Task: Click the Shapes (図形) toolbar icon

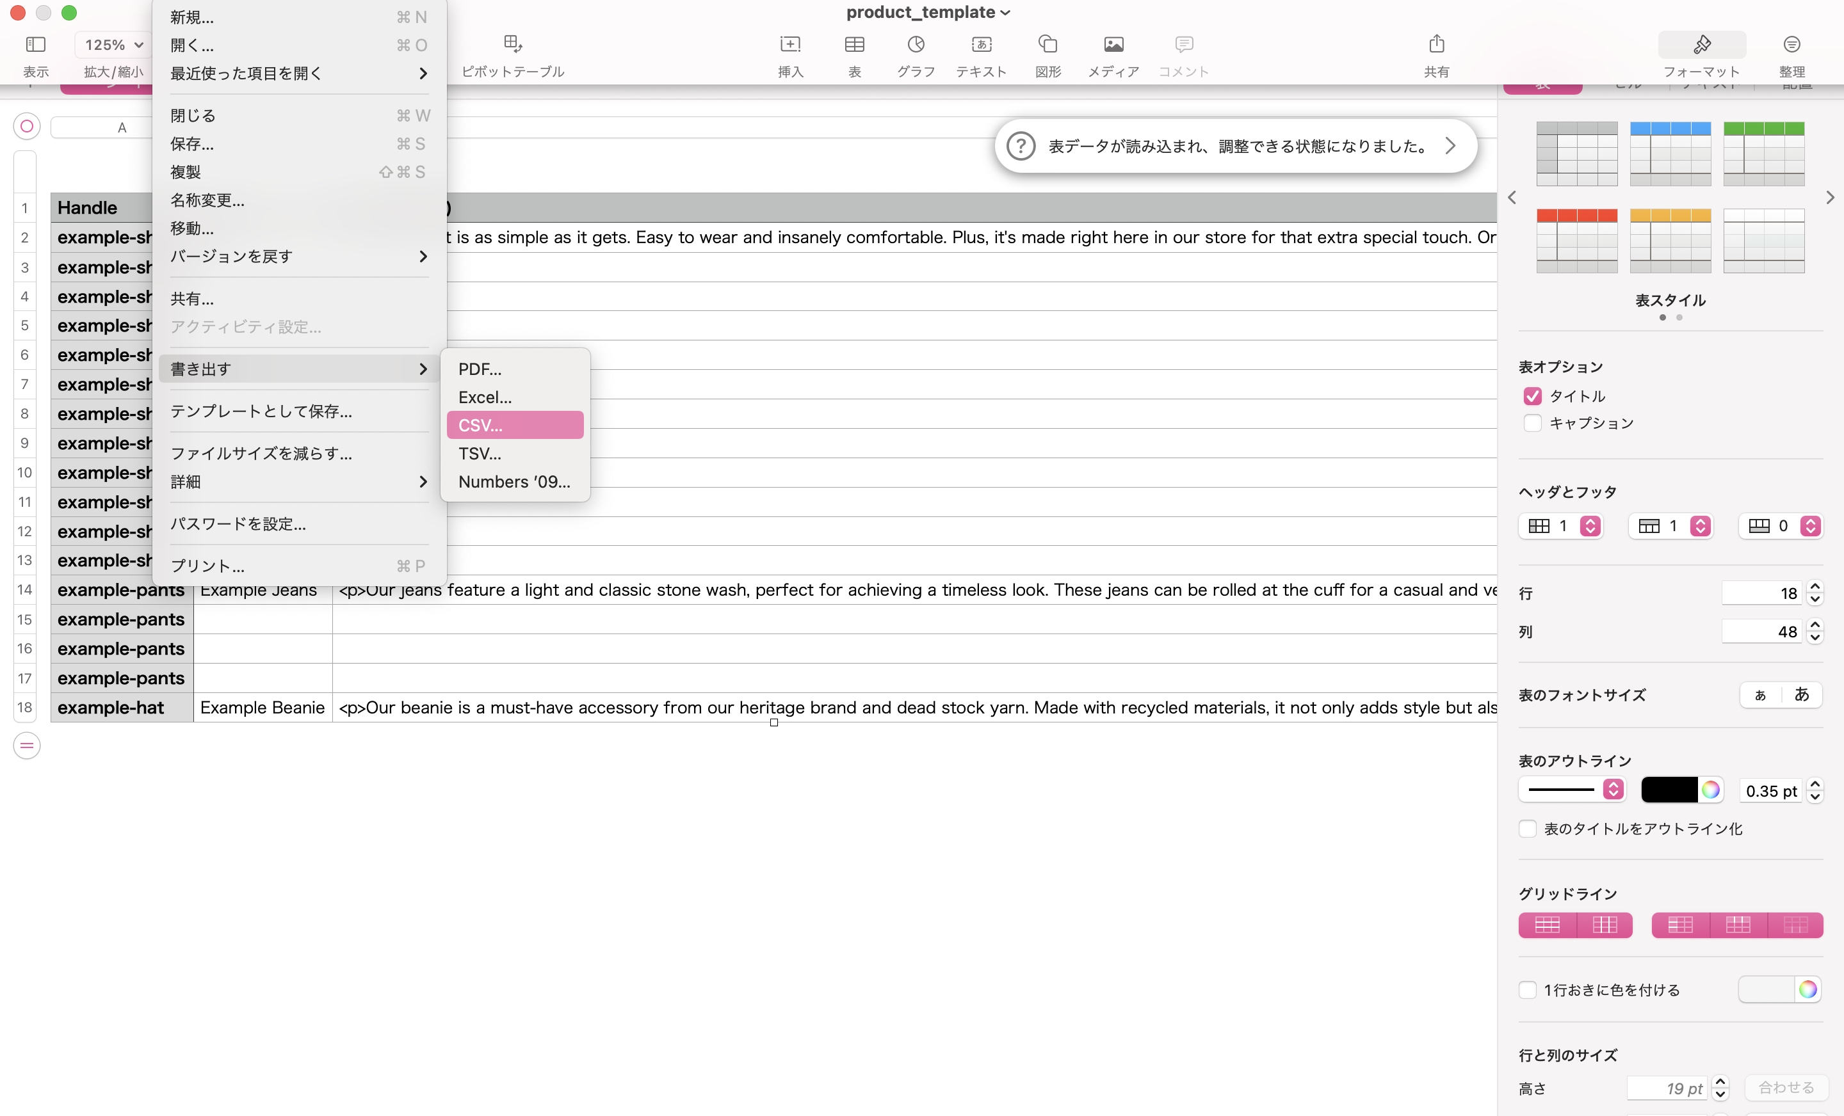Action: pos(1047,45)
